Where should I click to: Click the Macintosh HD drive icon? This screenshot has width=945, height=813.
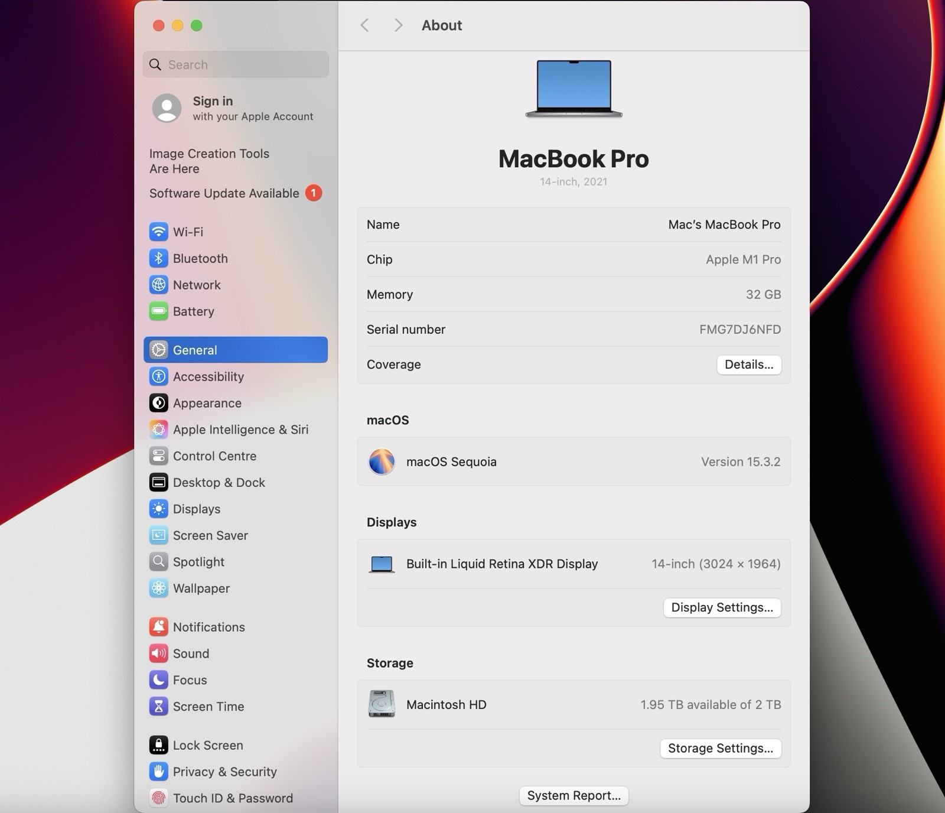point(382,704)
